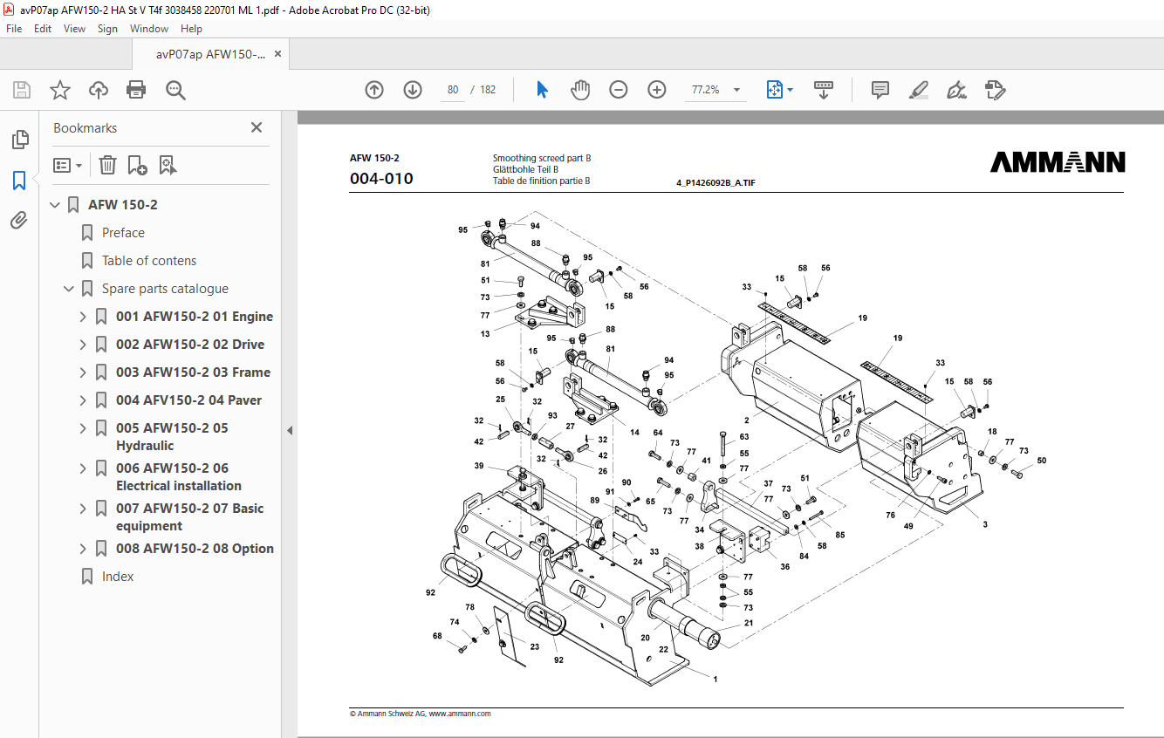Click the www.ammann.com footer text
The image size is (1164, 738).
click(459, 714)
